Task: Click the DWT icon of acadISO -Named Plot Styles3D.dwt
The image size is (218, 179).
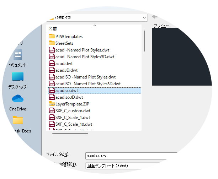Action: [52, 84]
